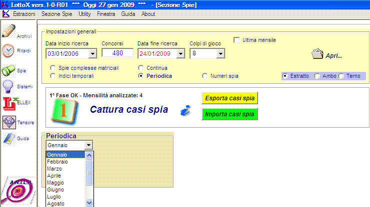Screen dimensions: 370x207
Task: Open the Guida sidebar icon
Action: click(9, 139)
